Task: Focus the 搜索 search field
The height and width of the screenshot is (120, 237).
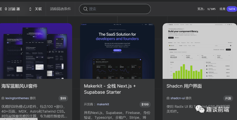Action: (x=115, y=9)
